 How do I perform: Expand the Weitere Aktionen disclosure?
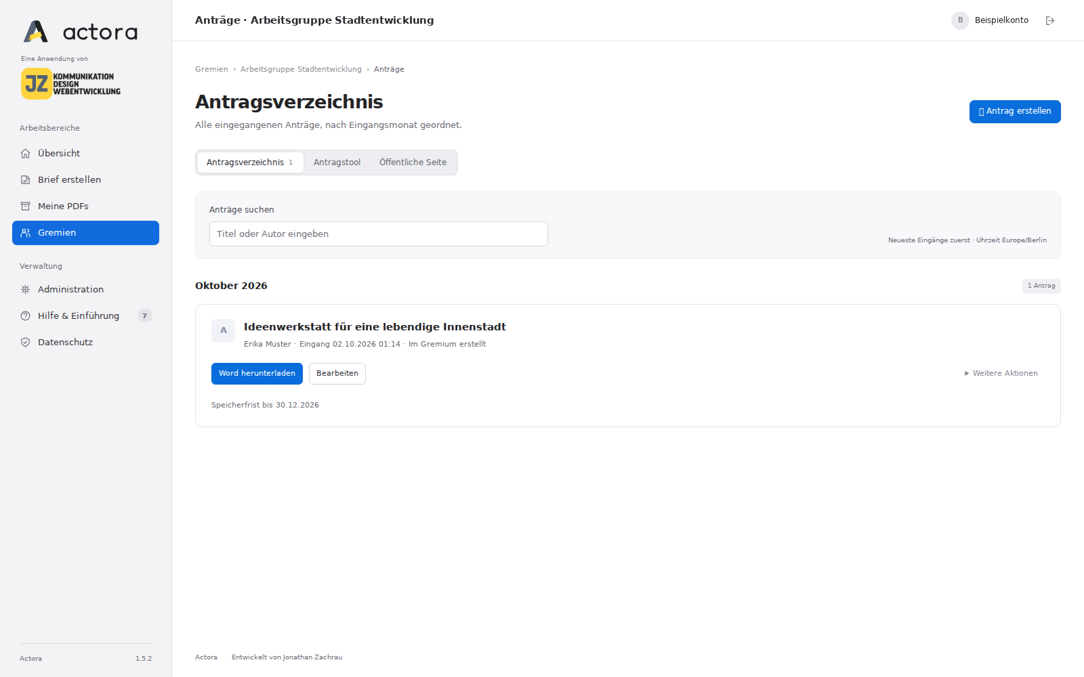point(1001,374)
